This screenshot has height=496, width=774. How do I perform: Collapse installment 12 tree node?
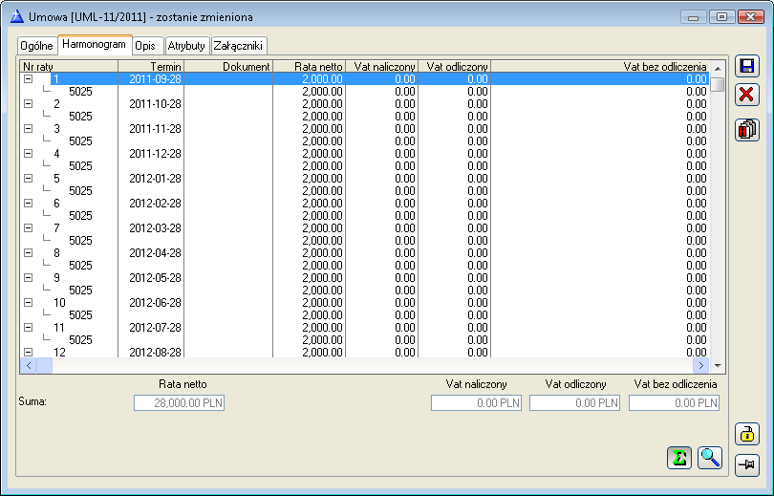click(x=28, y=352)
